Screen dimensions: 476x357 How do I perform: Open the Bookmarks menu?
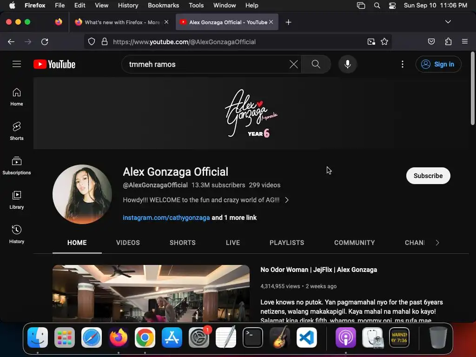(x=163, y=6)
